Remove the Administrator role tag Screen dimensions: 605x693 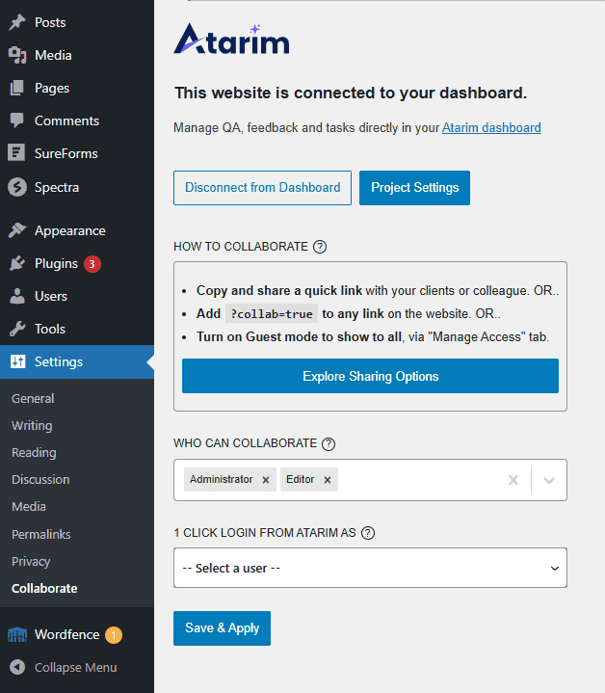click(266, 480)
